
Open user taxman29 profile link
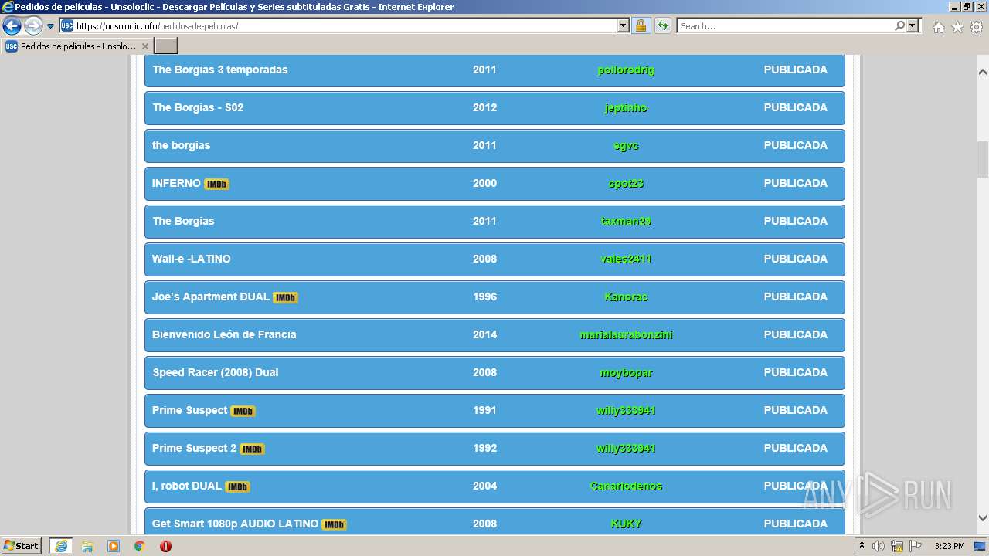pos(626,221)
